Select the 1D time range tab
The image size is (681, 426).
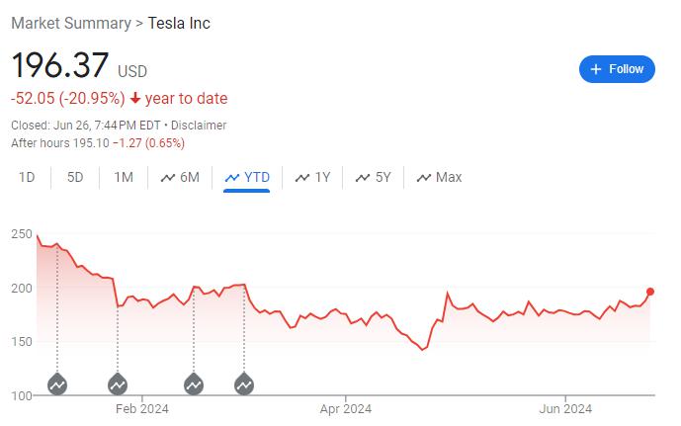(27, 178)
